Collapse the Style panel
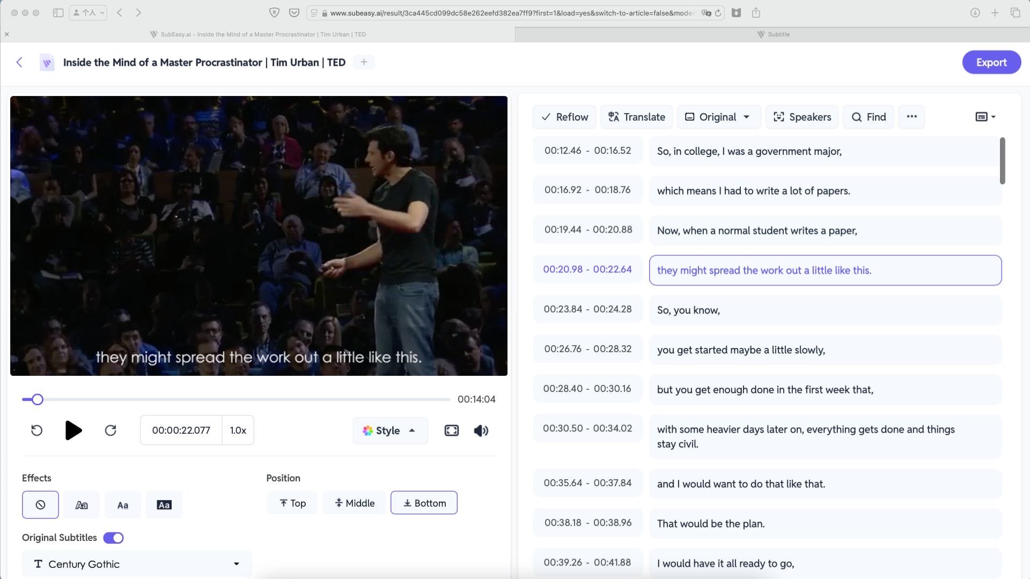This screenshot has width=1030, height=579. 390,430
